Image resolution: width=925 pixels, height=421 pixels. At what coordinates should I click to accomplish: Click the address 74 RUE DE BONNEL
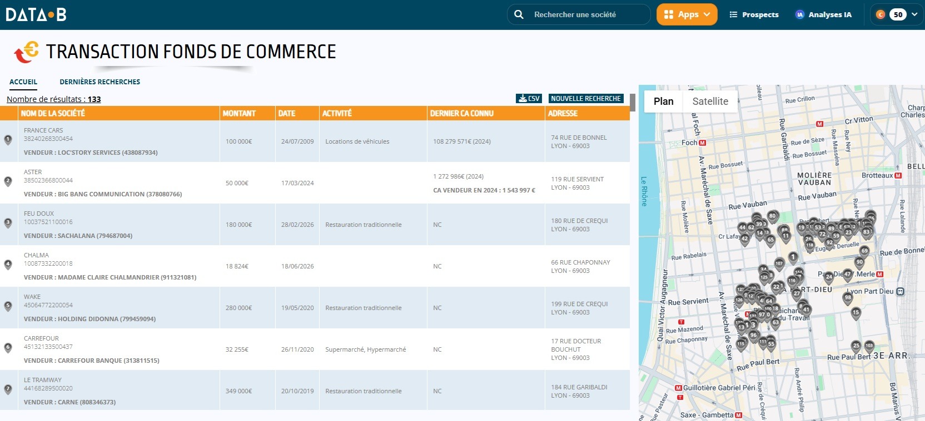point(579,138)
